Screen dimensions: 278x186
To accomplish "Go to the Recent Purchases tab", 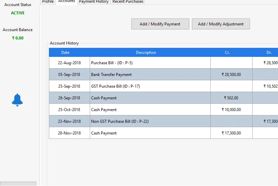I will [x=128, y=2].
